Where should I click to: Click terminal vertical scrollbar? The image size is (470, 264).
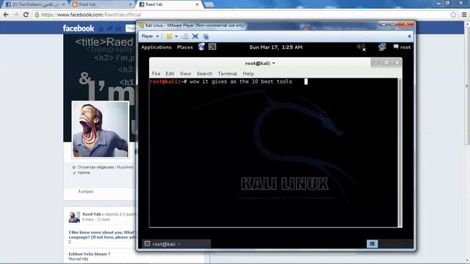pyautogui.click(x=399, y=153)
